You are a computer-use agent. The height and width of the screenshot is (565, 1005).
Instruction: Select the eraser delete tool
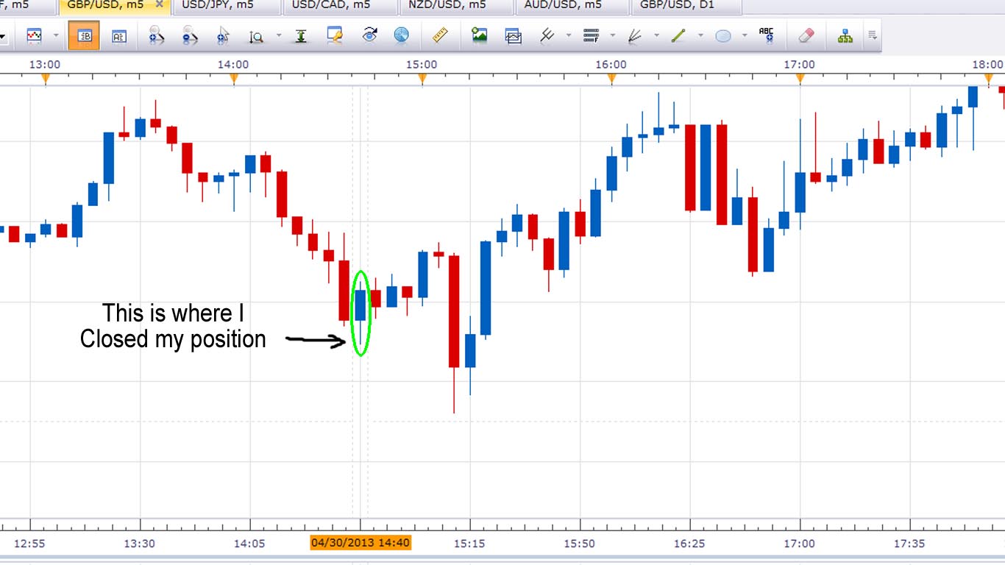(x=806, y=35)
